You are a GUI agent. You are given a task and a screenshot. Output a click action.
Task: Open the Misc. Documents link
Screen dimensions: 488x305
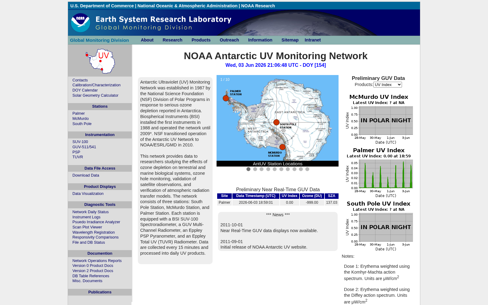87,281
